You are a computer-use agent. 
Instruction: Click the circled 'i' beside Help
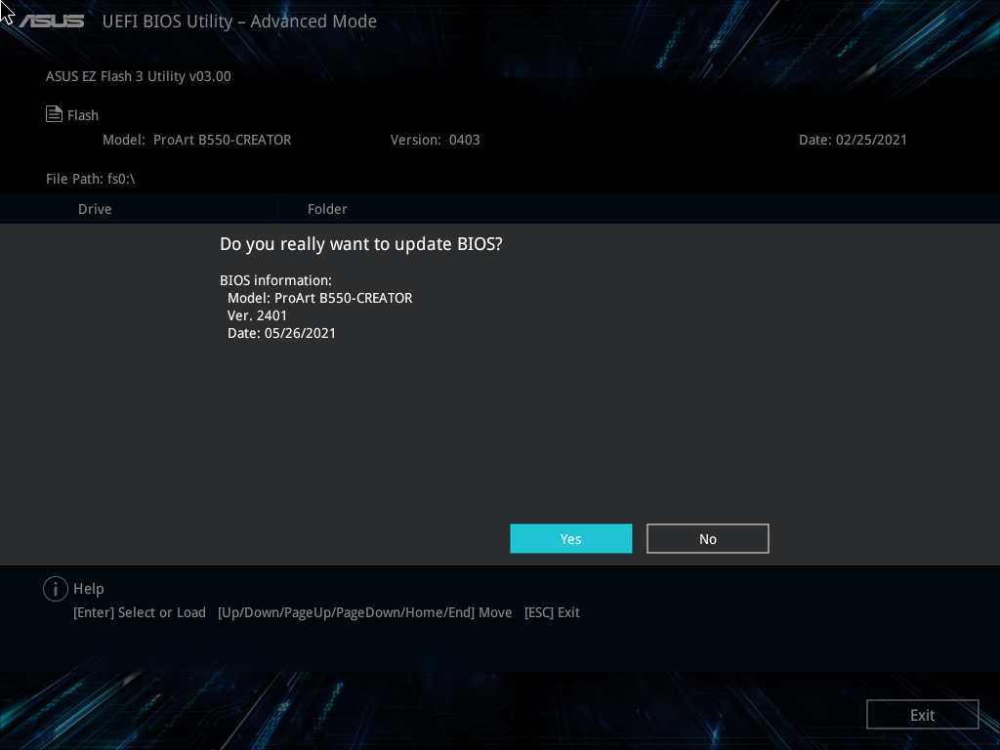pos(56,588)
